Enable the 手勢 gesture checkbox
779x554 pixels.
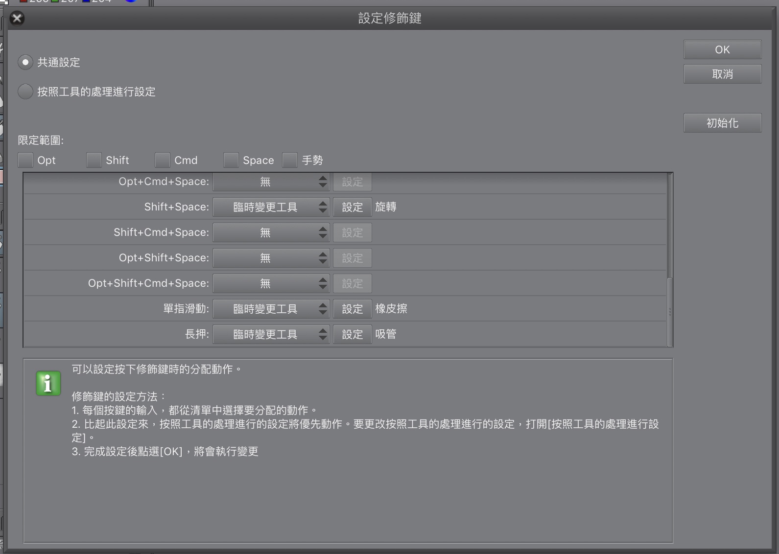(290, 160)
